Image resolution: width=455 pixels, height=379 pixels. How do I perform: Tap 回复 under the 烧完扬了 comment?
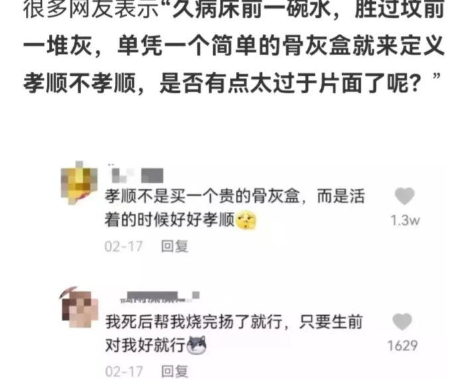[175, 372]
